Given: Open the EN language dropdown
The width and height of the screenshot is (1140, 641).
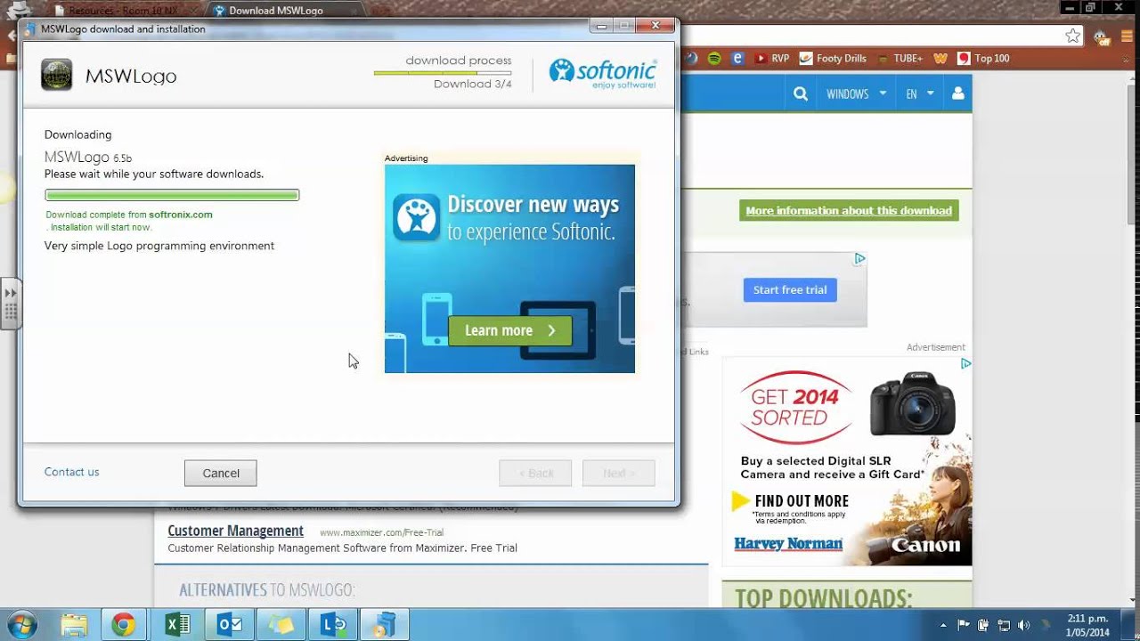Looking at the screenshot, I should (x=920, y=93).
